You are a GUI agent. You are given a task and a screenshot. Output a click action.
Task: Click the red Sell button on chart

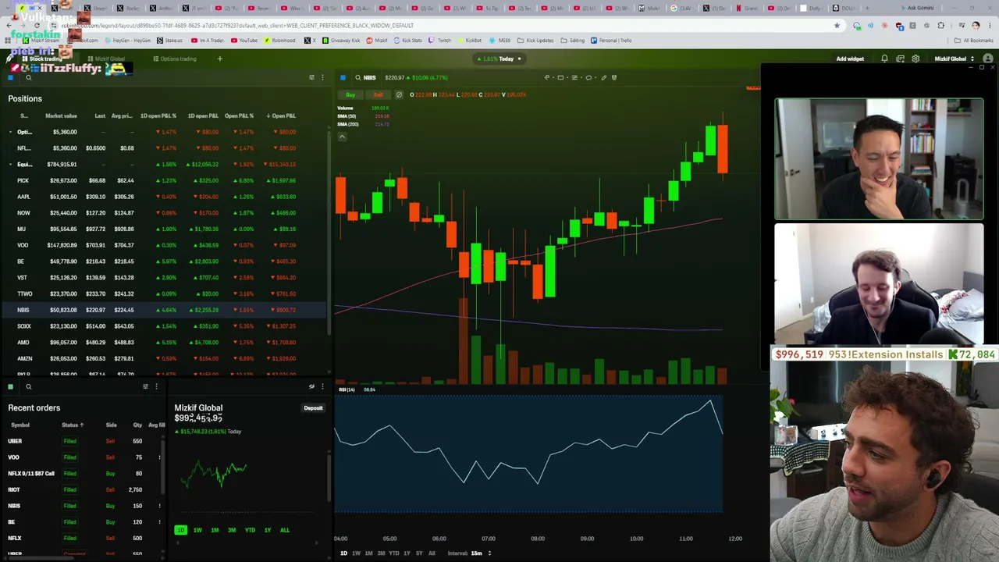(x=378, y=94)
